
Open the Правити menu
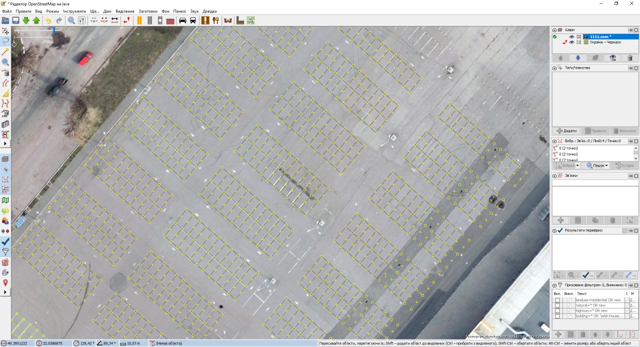23,11
